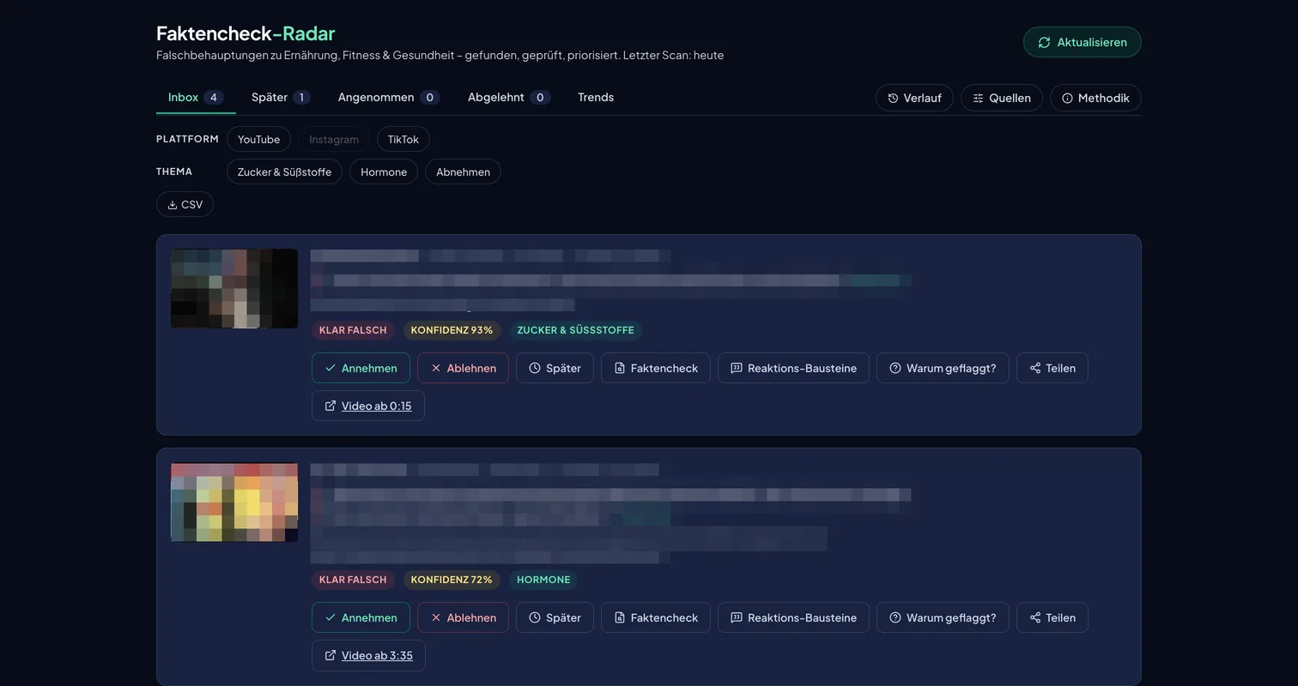Open Reaktions-Bausteine for the first claim
The height and width of the screenshot is (686, 1298).
click(793, 368)
